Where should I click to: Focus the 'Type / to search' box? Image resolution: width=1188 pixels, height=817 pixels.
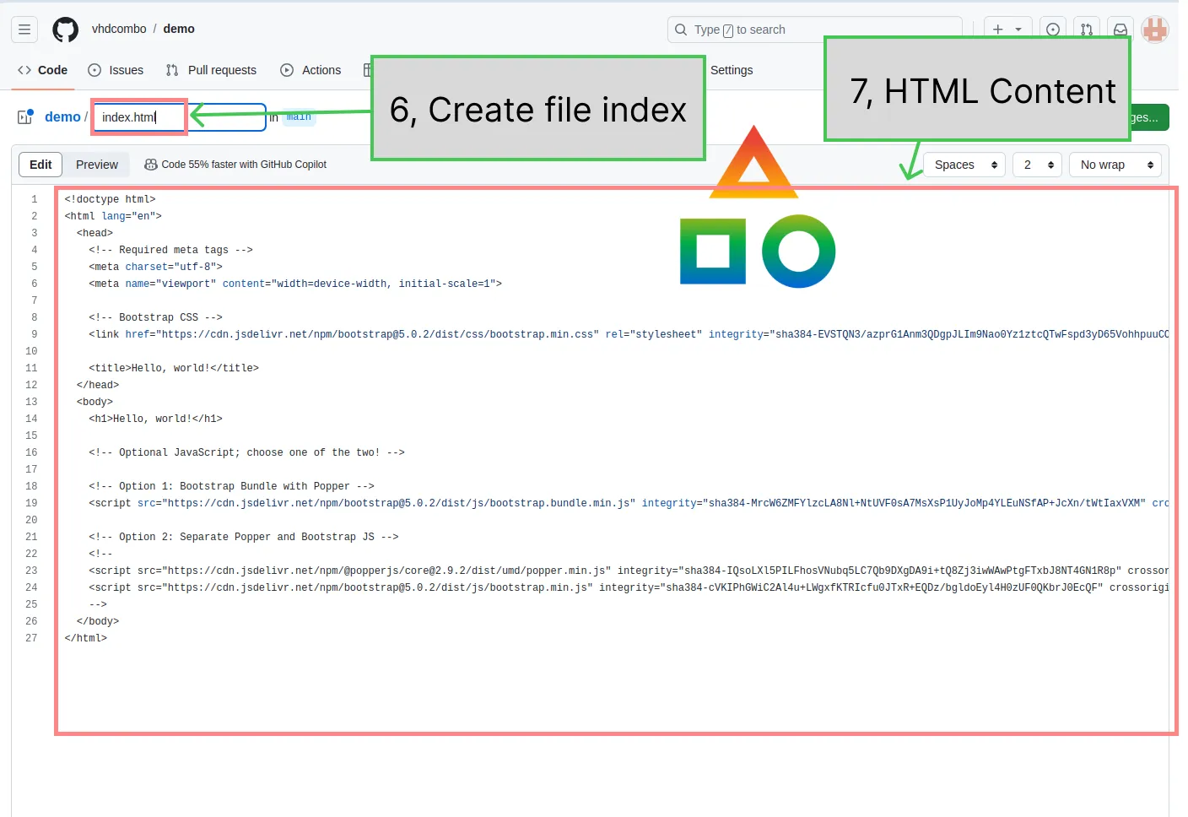click(814, 30)
